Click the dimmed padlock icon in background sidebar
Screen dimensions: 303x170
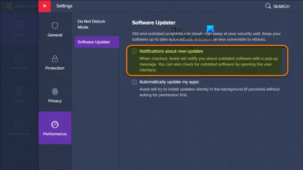tap(19, 58)
